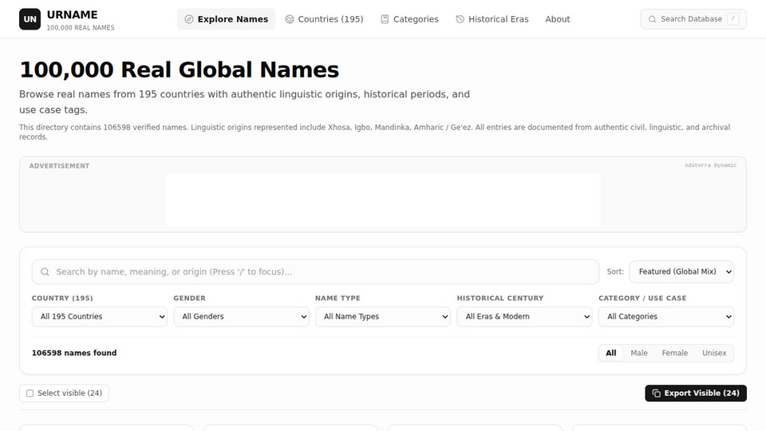Click the CATEGORY / USE CASE label
Viewport: 766px width, 431px height.
(x=642, y=298)
